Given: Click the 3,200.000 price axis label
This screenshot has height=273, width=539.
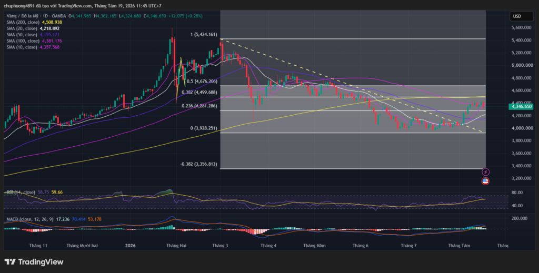Looking at the screenshot, I should tap(522, 178).
